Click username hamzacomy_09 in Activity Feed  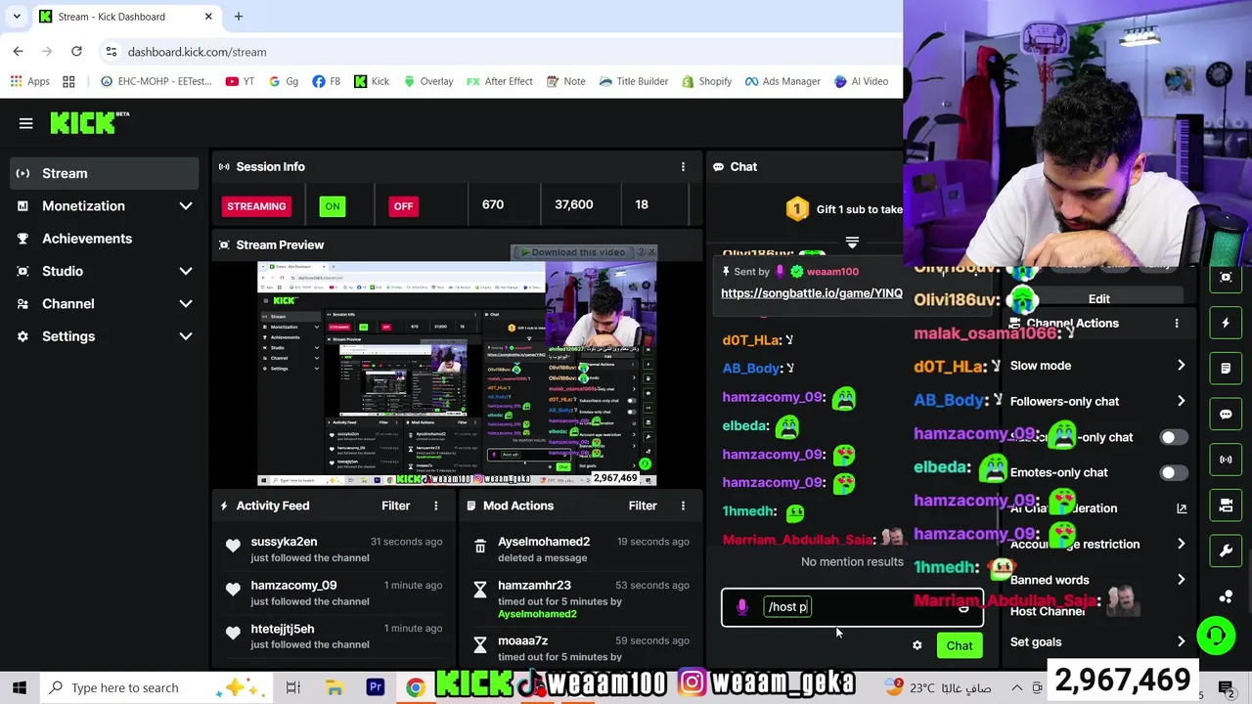[x=293, y=586]
